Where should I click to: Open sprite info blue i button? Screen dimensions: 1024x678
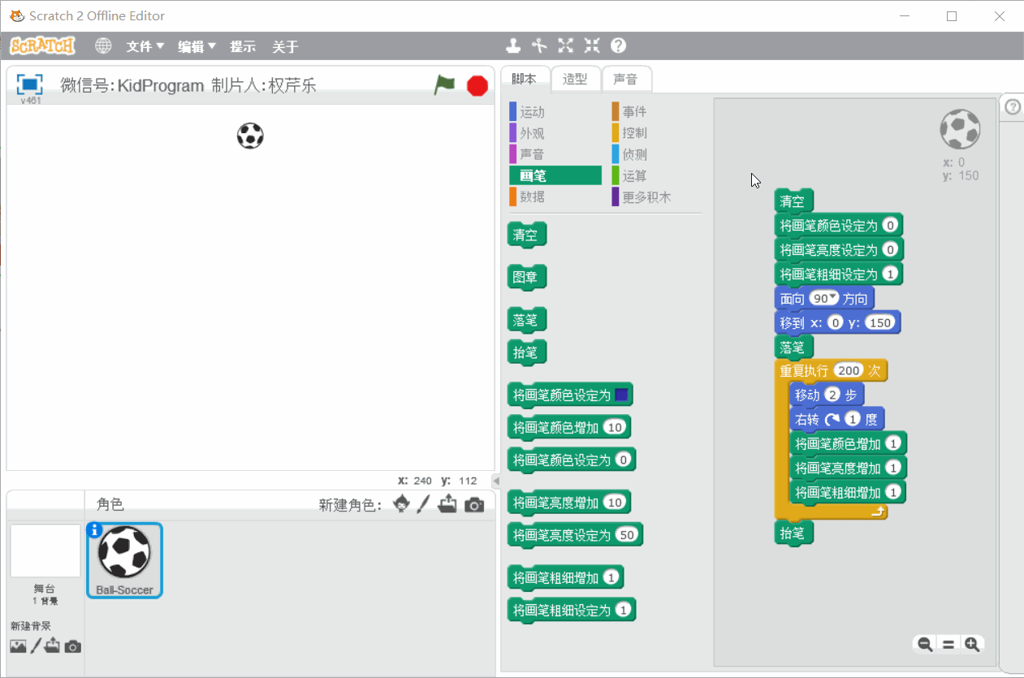[x=94, y=530]
